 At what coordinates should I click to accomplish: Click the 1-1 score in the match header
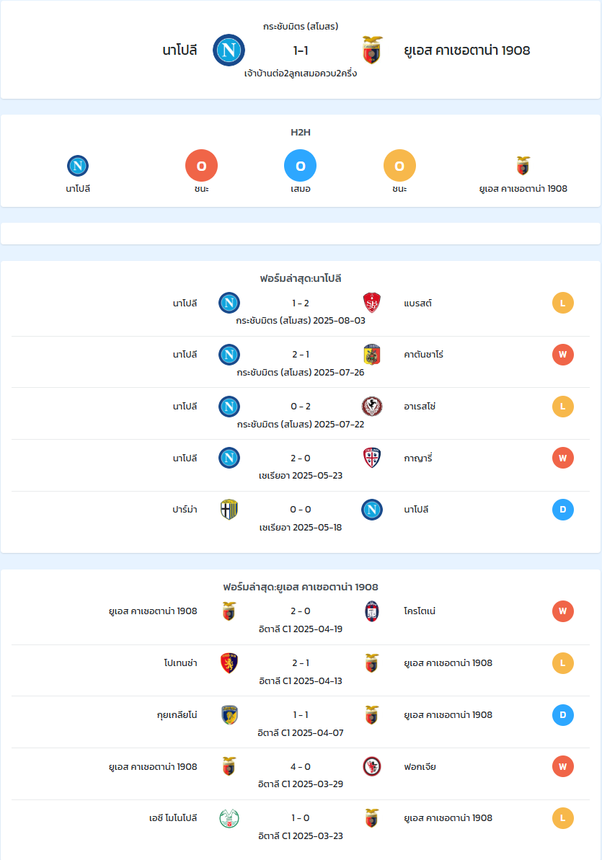[301, 50]
